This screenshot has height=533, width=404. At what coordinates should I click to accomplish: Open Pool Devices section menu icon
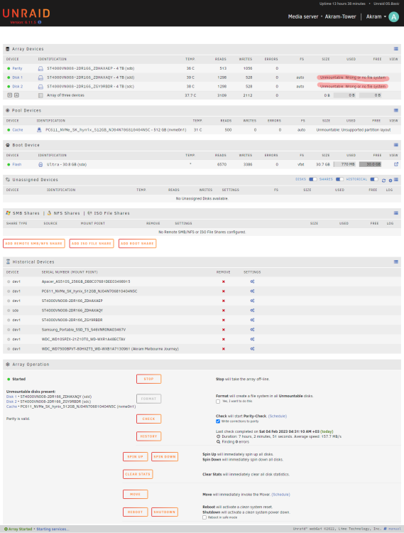pos(396,110)
